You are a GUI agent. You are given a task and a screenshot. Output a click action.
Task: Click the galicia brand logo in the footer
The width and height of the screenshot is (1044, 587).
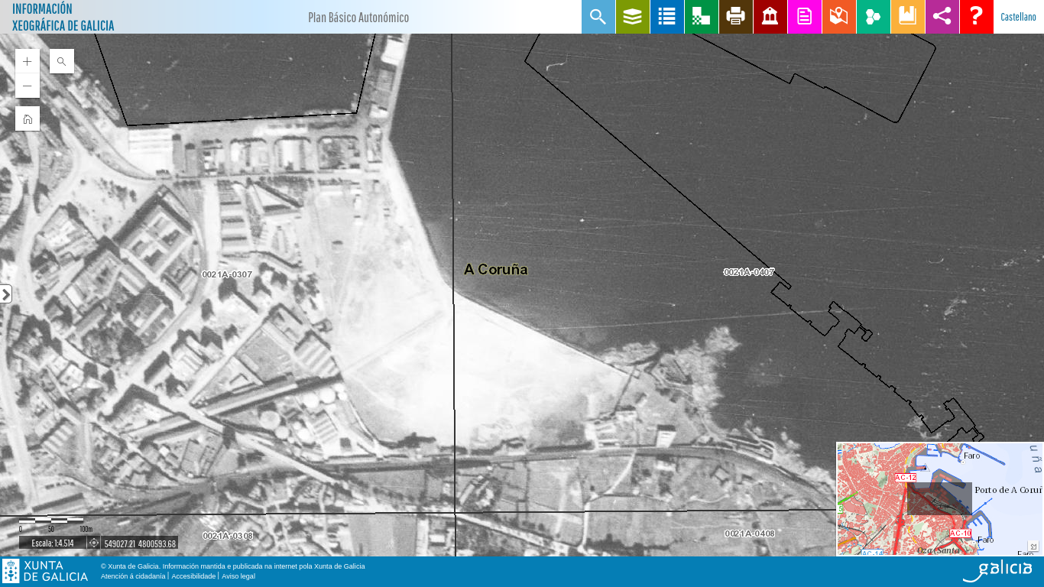tap(997, 570)
